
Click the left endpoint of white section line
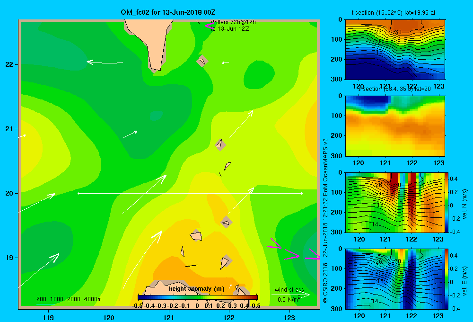pyautogui.click(x=79, y=193)
